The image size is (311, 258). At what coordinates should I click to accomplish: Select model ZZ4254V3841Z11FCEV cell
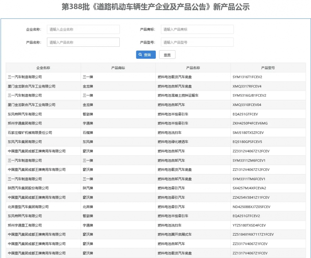click(268, 197)
